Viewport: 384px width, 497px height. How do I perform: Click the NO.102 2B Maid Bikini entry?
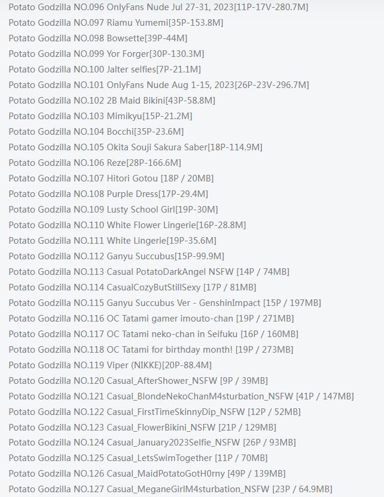pos(112,101)
